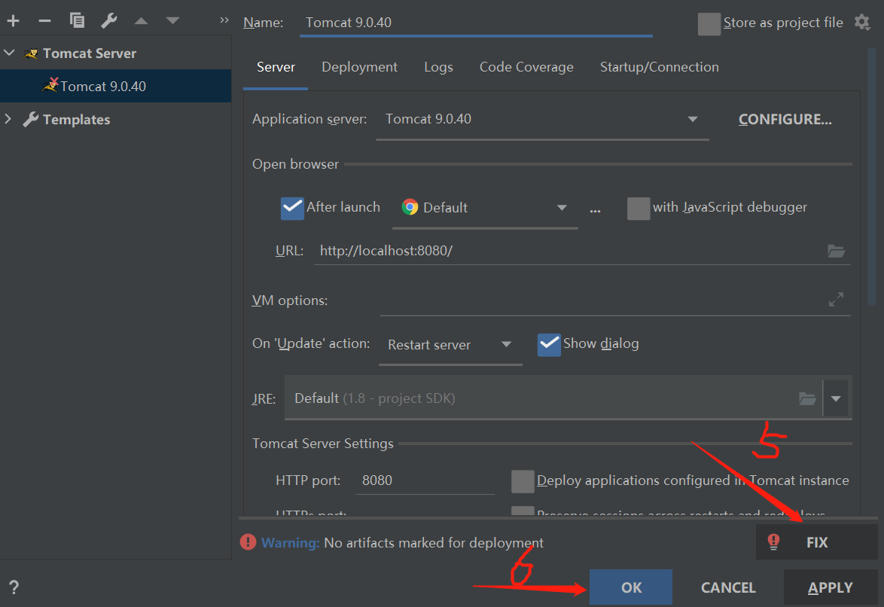The height and width of the screenshot is (607, 884).
Task: Switch to the Deployment tab
Action: pos(359,67)
